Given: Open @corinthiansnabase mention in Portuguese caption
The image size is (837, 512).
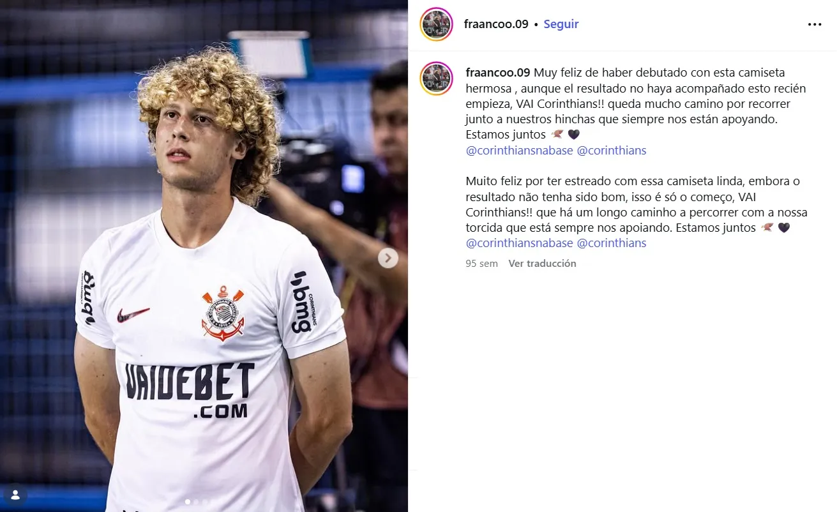Looking at the screenshot, I should click(x=519, y=243).
